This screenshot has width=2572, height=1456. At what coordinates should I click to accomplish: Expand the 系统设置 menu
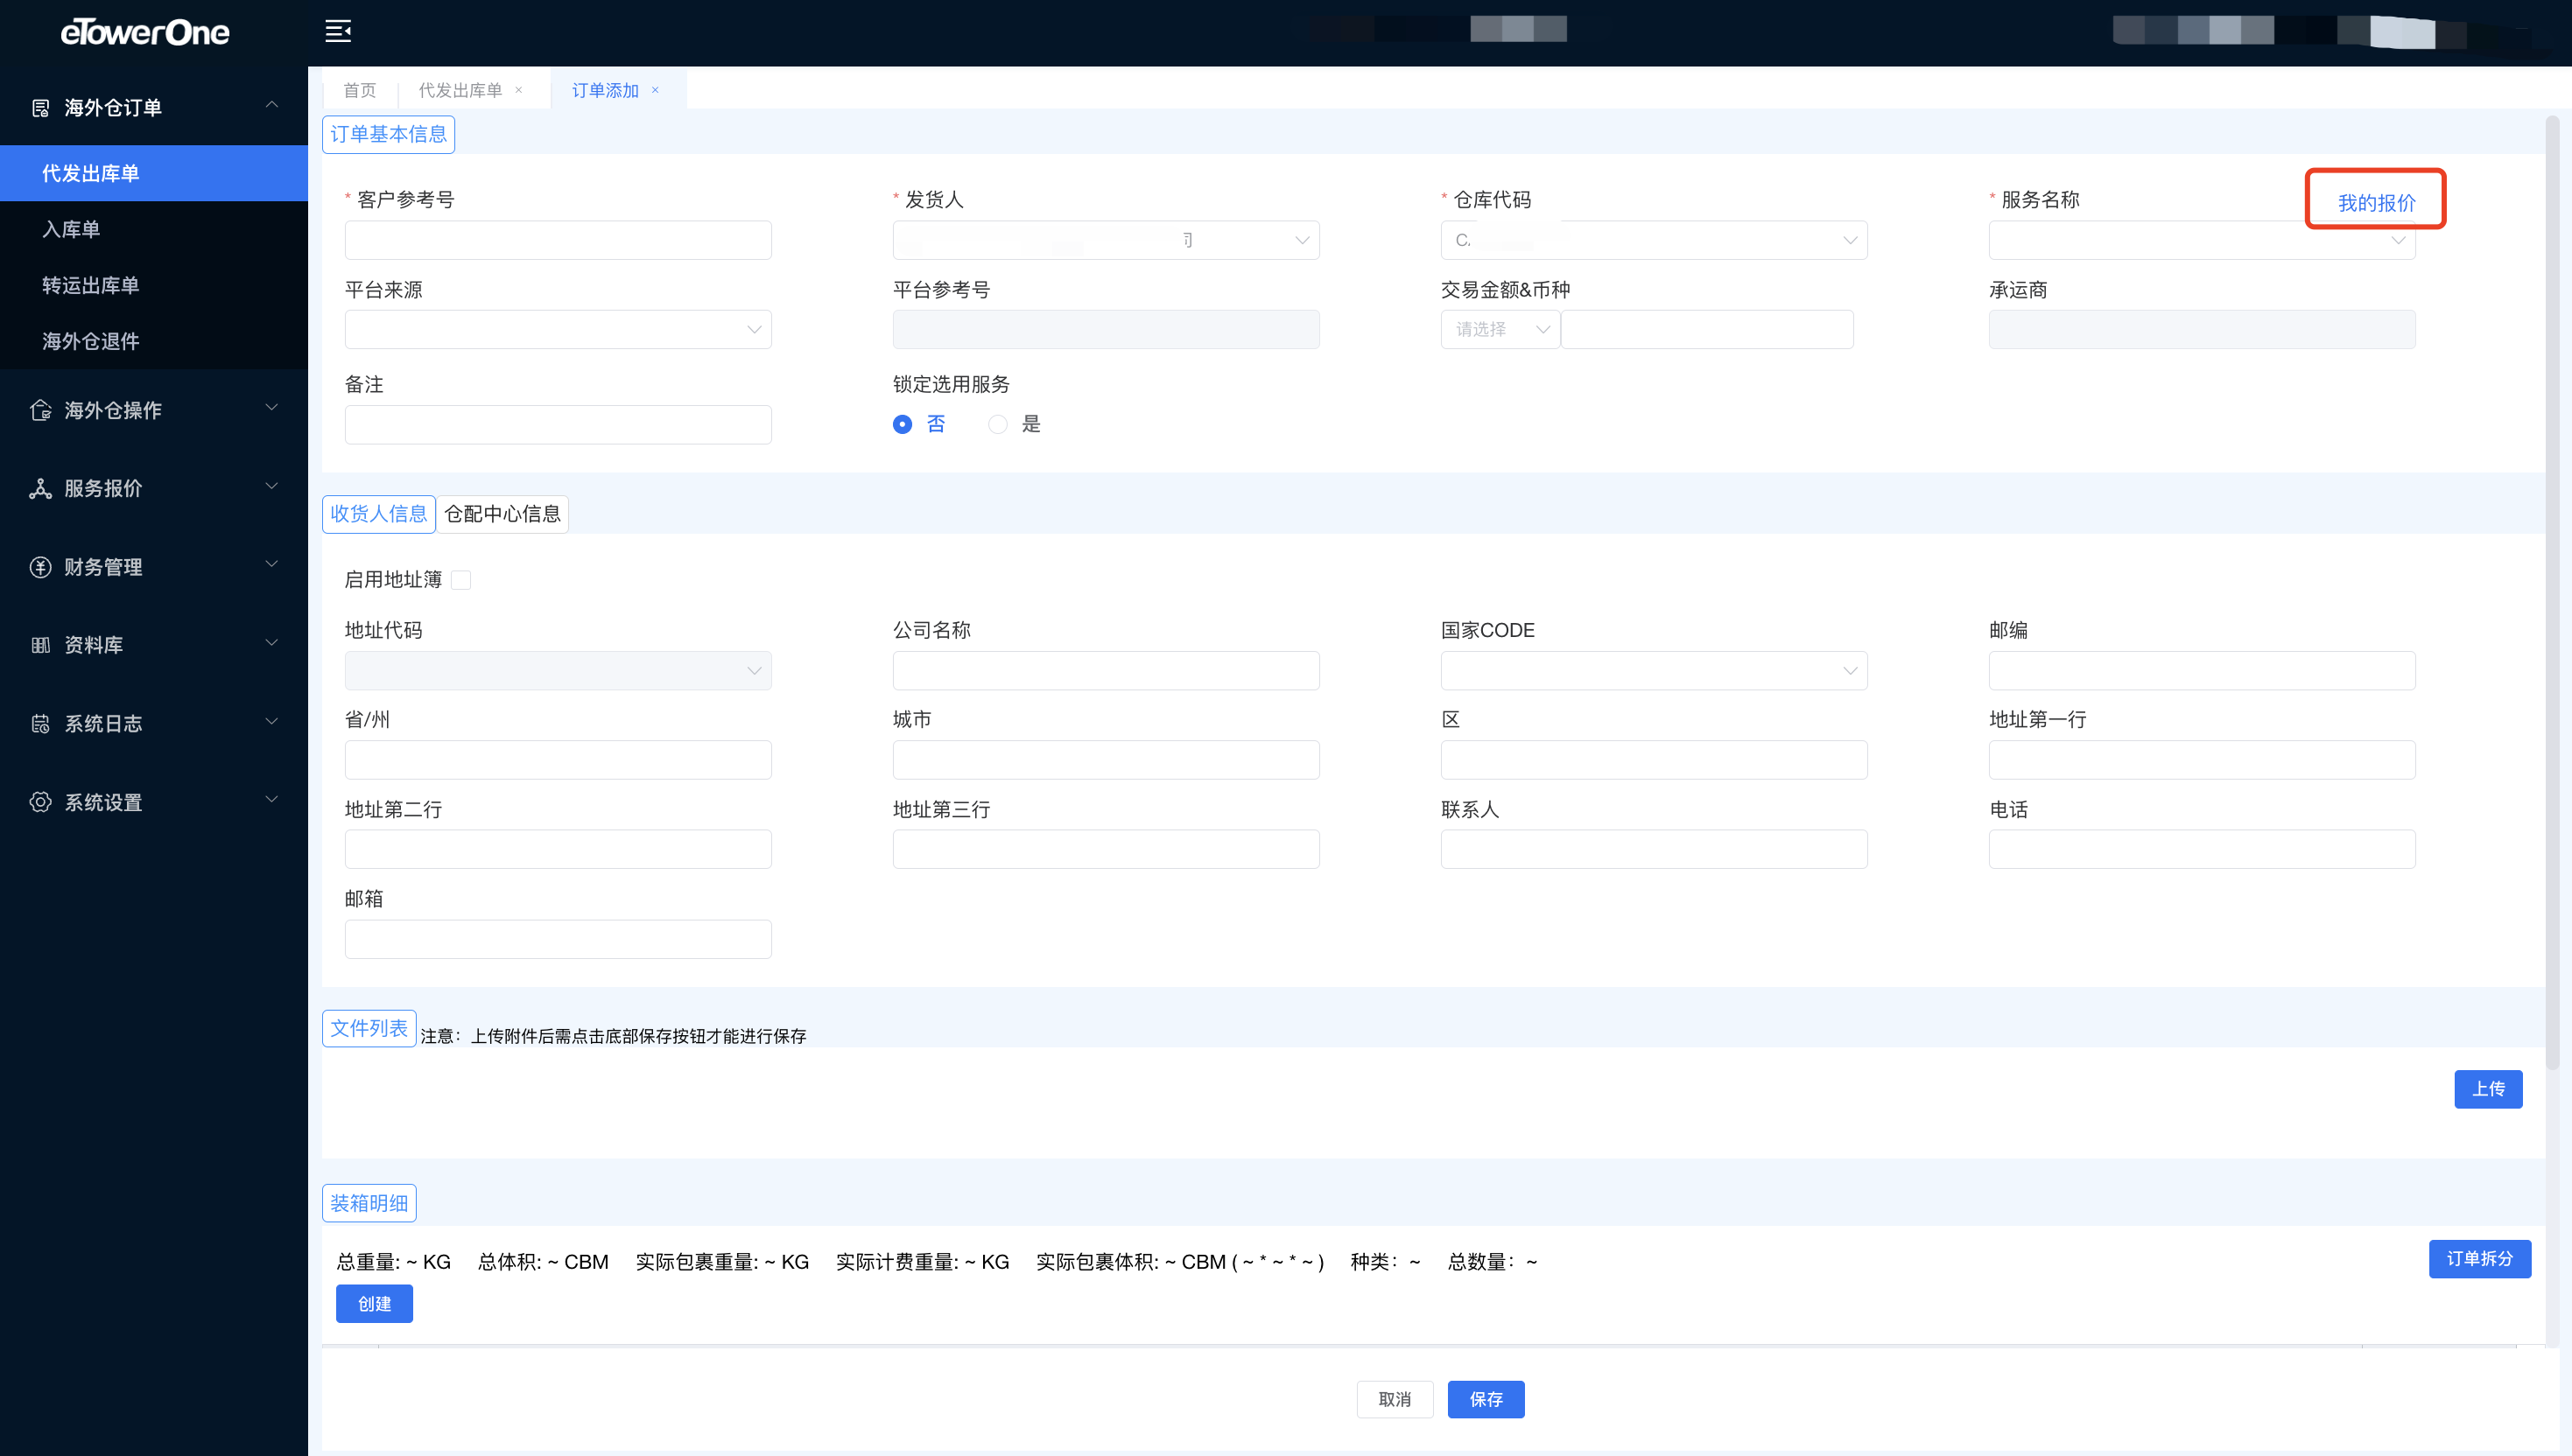pos(271,800)
